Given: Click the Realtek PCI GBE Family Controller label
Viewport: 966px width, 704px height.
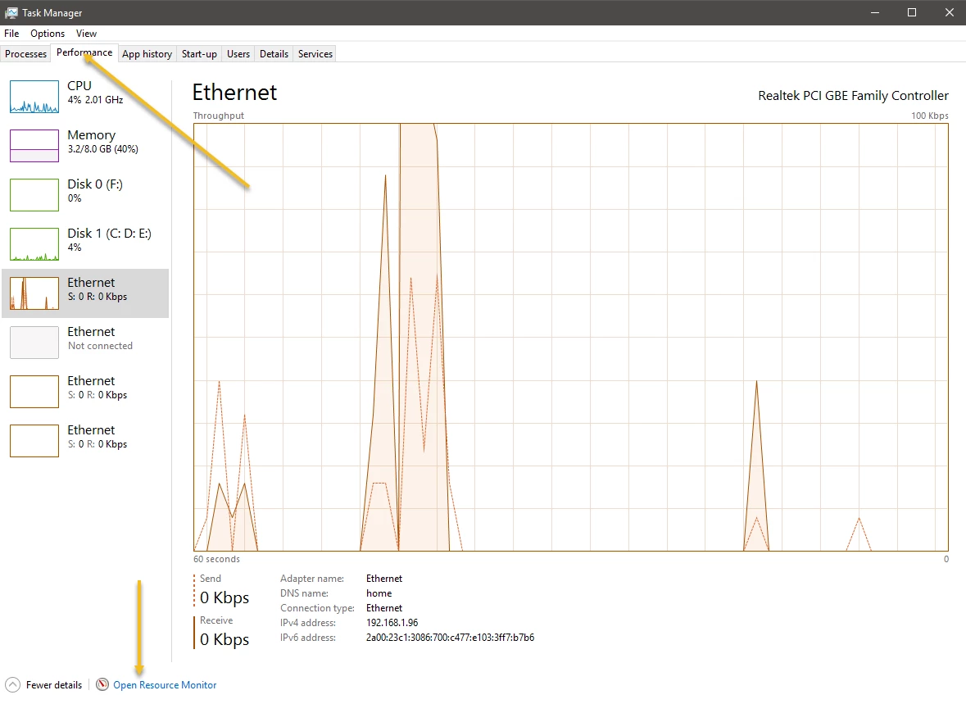Looking at the screenshot, I should pyautogui.click(x=853, y=96).
